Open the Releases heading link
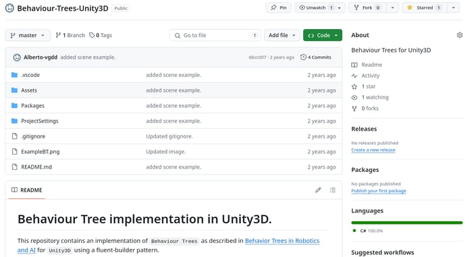The width and height of the screenshot is (476, 257). (x=364, y=129)
